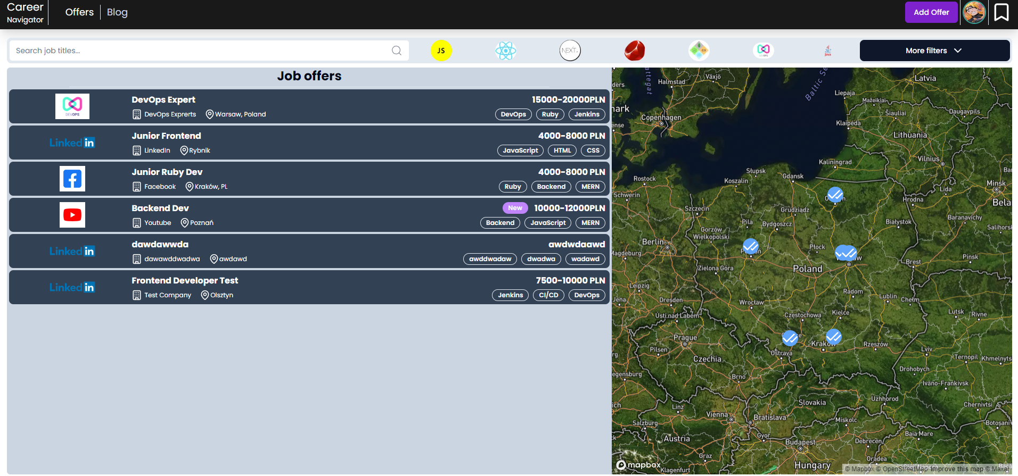Click Rybnik location text
The image size is (1018, 476).
[x=200, y=151]
